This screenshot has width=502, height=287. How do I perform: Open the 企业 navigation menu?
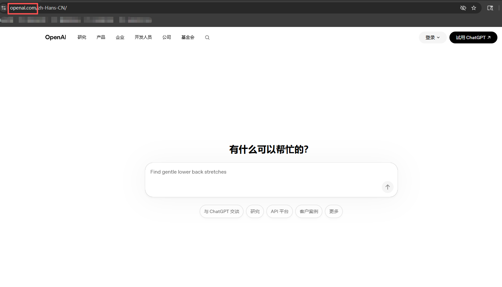120,37
